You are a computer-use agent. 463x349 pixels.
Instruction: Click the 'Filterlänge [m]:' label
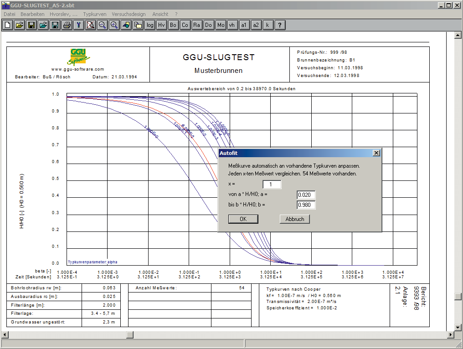click(27, 305)
